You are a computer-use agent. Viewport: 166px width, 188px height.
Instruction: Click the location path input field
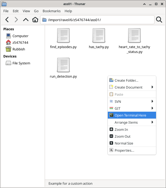[97, 20]
